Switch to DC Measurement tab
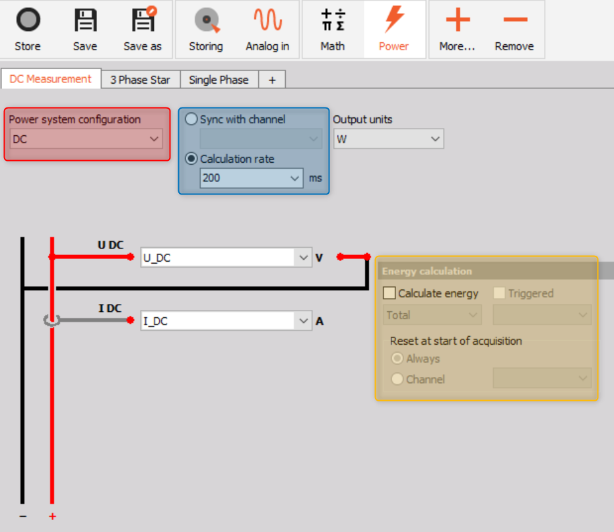This screenshot has width=614, height=532. pyautogui.click(x=51, y=79)
